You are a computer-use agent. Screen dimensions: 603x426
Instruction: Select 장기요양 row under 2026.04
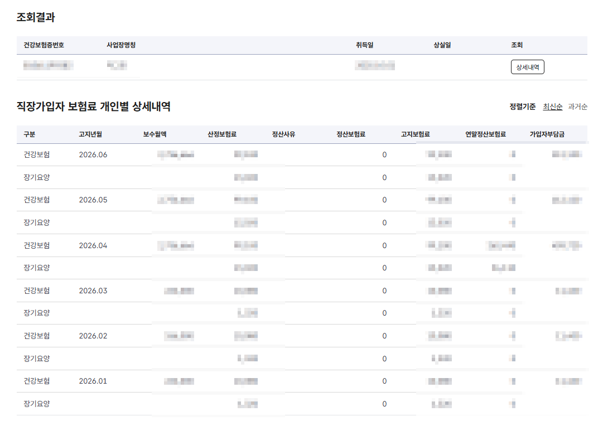[36, 268]
